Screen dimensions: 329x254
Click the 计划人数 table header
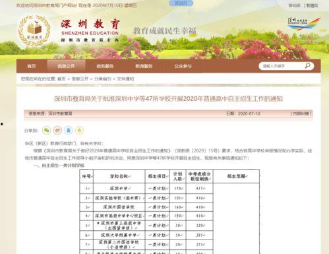tap(178, 176)
